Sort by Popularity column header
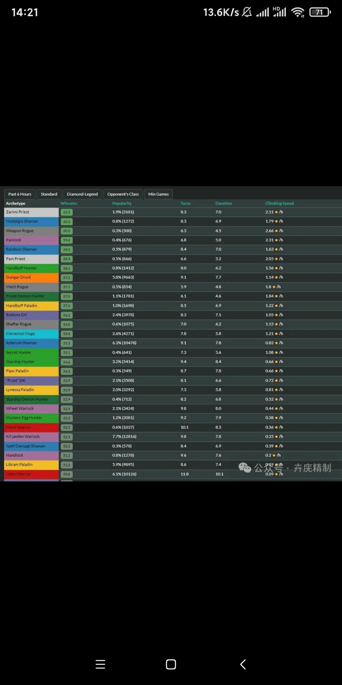Image resolution: width=342 pixels, height=685 pixels. pos(122,203)
